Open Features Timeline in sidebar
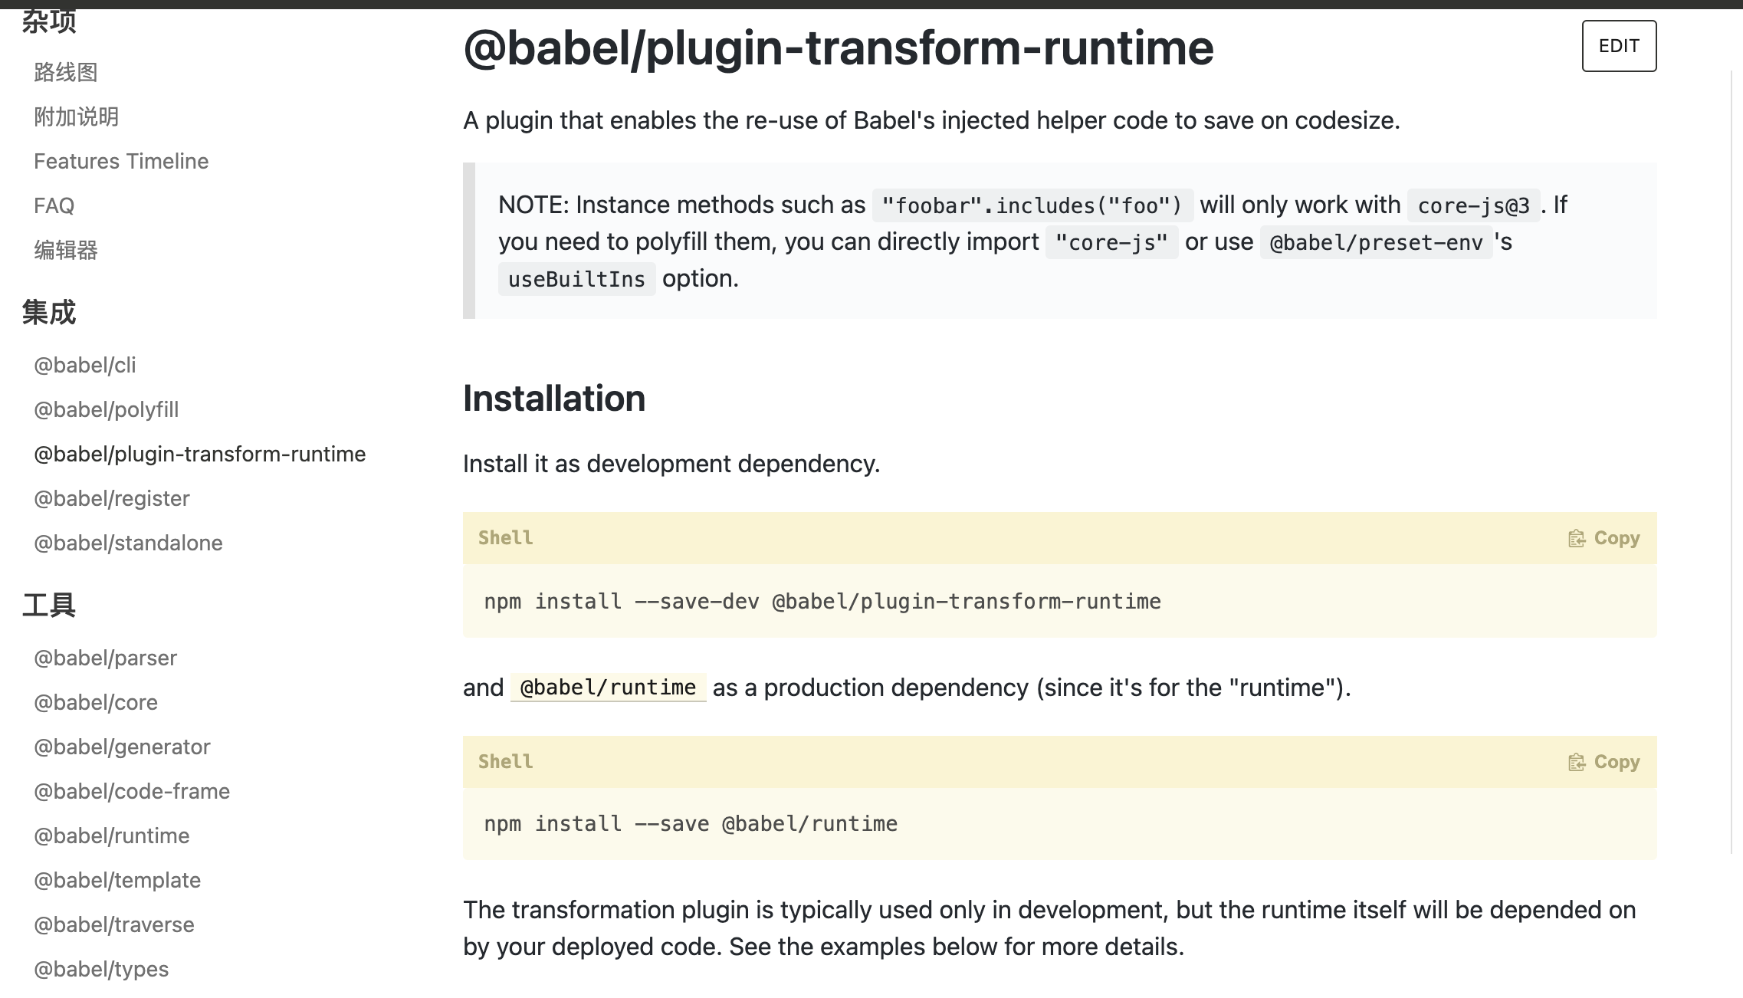The width and height of the screenshot is (1743, 998). pos(121,162)
